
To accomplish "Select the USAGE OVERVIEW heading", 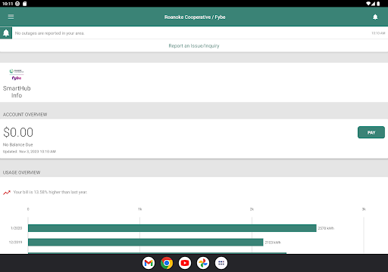I will [21, 172].
